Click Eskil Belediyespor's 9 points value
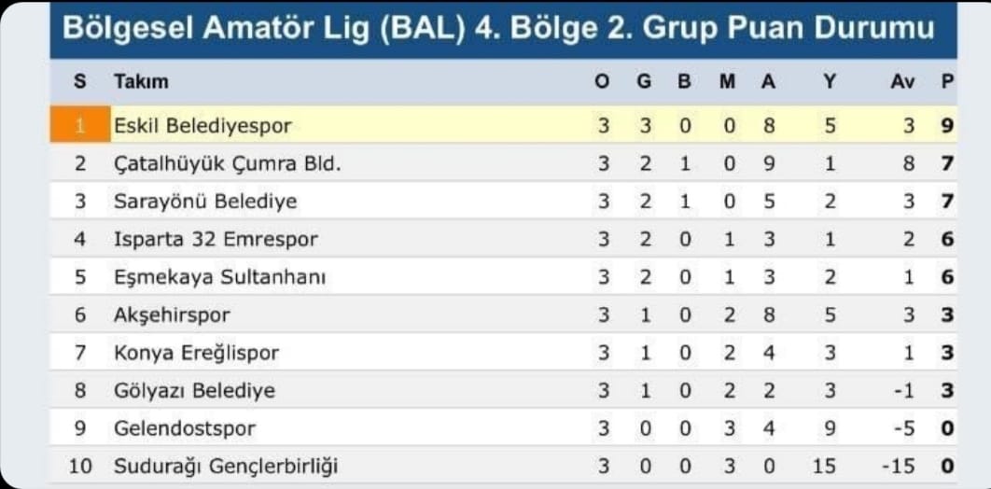Image resolution: width=991 pixels, height=489 pixels. coord(947,125)
